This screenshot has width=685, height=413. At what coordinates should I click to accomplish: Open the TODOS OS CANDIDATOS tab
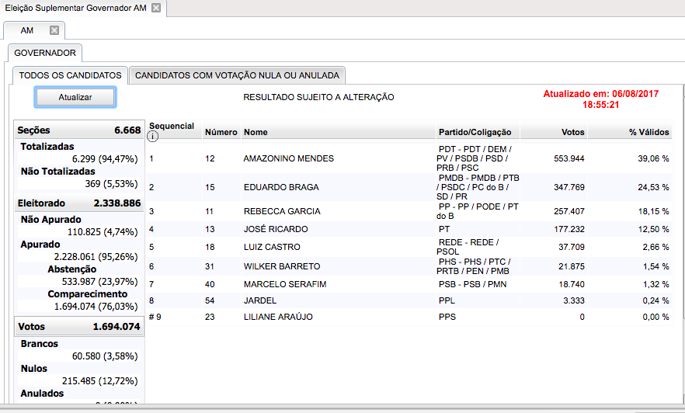pyautogui.click(x=70, y=75)
